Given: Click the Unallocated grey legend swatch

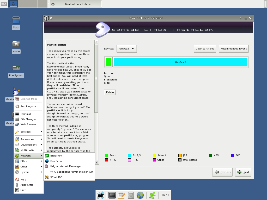Looking at the screenshot, I should pos(180,160).
